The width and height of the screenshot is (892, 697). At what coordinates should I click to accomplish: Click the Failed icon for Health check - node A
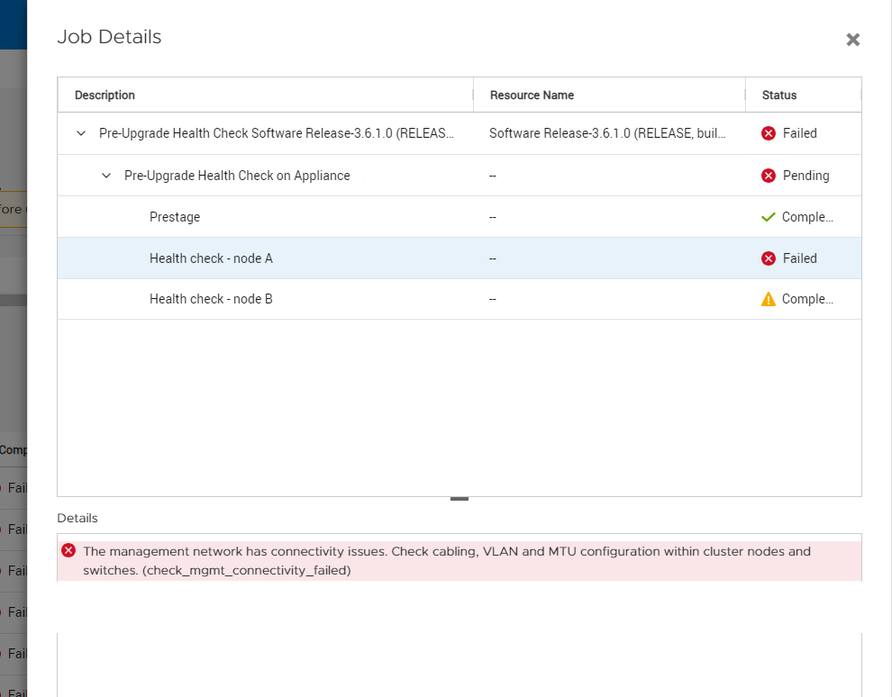pos(768,258)
